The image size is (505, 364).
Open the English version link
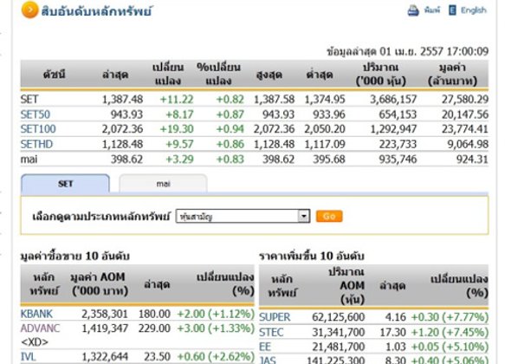coord(474,10)
